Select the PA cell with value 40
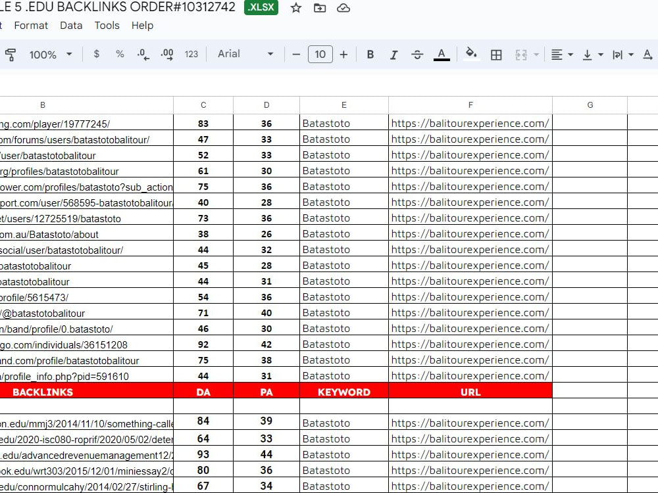The height and width of the screenshot is (493, 658). tap(266, 313)
